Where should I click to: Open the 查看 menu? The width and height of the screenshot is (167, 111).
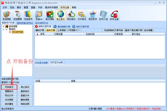click(33, 8)
